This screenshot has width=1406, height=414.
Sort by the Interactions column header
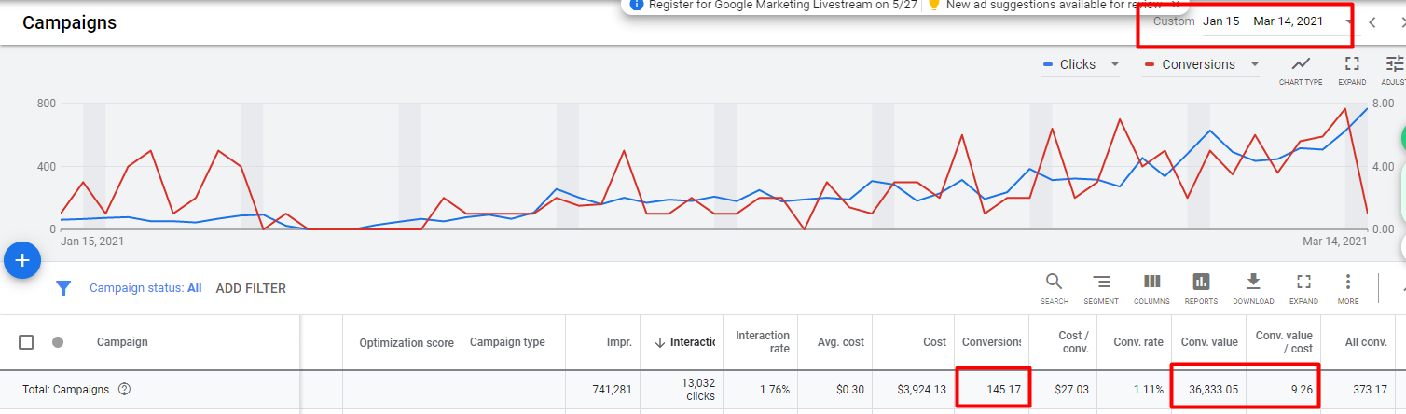click(x=692, y=342)
